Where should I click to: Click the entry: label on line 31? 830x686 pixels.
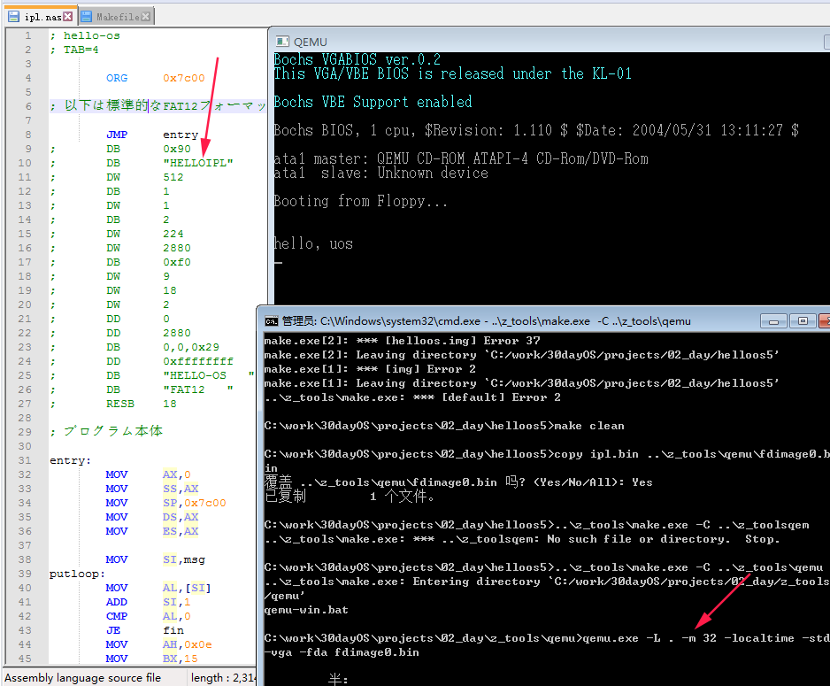[x=71, y=460]
